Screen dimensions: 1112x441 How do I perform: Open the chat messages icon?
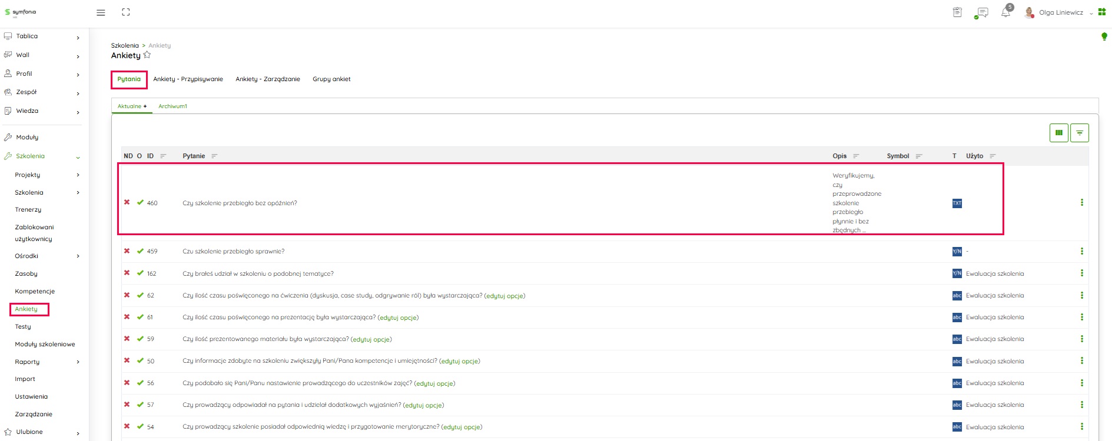(x=981, y=12)
